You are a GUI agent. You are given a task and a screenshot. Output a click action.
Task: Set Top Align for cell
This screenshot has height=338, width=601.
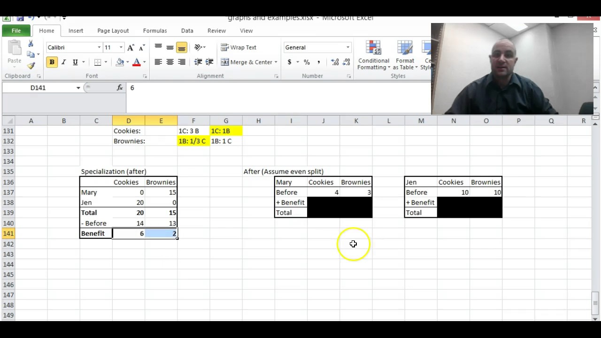158,47
